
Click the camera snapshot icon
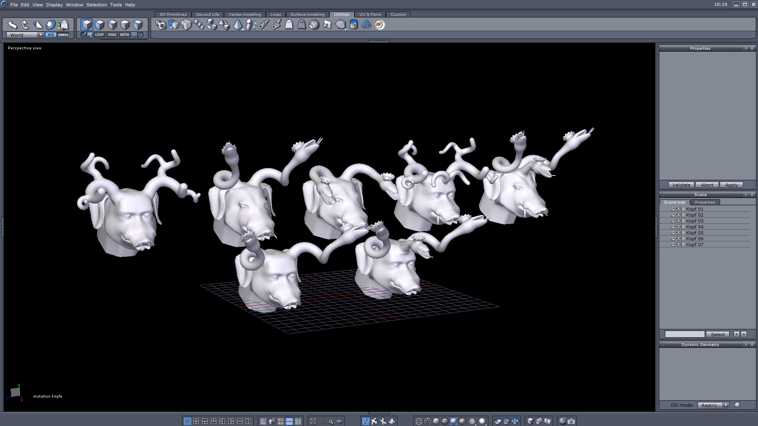pyautogui.click(x=571, y=421)
